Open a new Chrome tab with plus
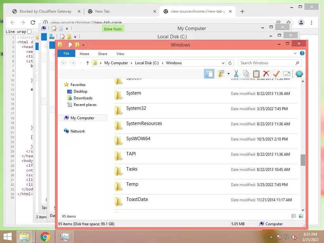Image resolution: width=324 pixels, height=243 pixels. (242, 11)
